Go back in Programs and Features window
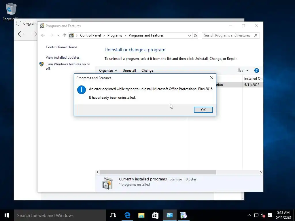 tap(43, 35)
